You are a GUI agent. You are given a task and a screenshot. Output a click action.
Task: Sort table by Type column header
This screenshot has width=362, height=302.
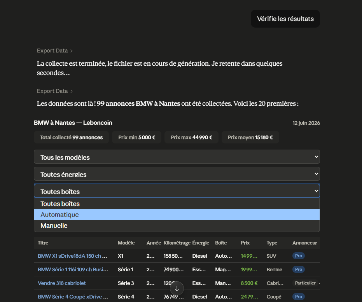coord(272,243)
